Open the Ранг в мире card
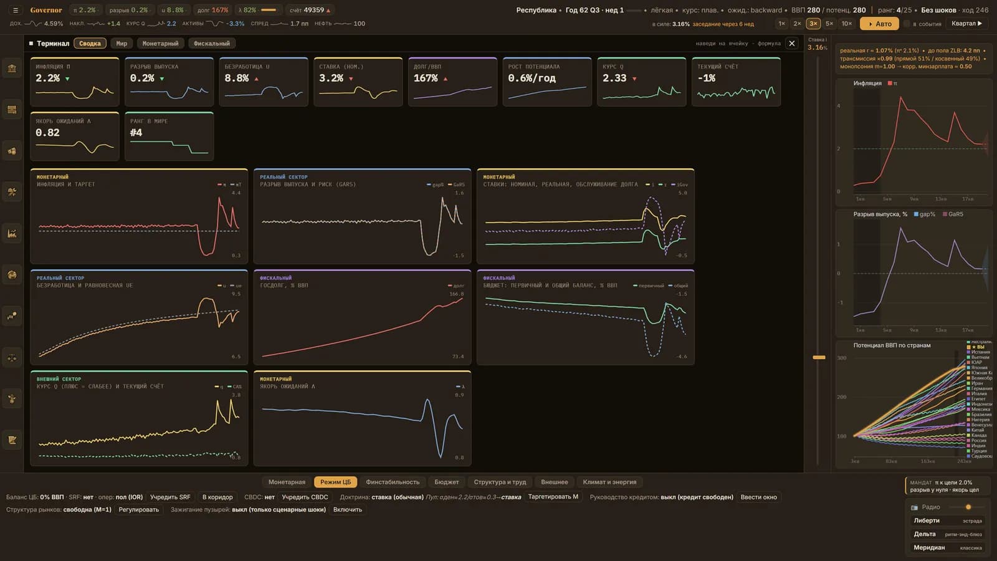 pos(169,137)
